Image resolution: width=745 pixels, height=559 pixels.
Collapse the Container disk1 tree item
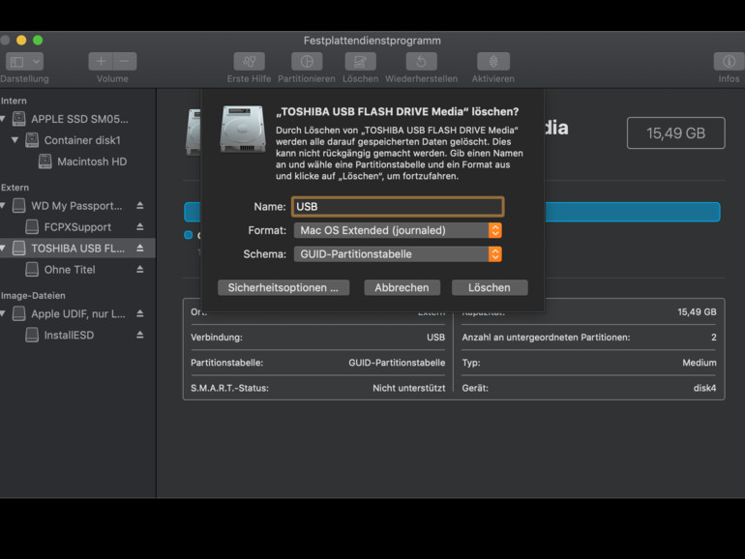tap(15, 140)
